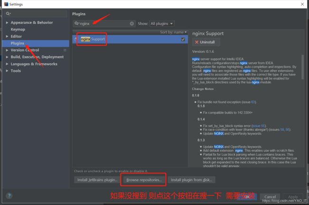Open Tools settings page

point(16,71)
